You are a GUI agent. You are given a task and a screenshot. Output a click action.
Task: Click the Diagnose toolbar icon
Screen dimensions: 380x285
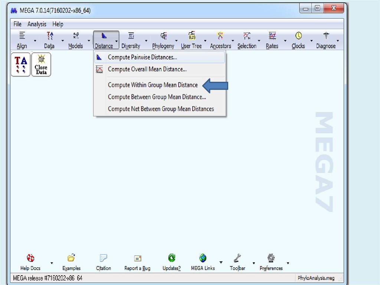326,36
